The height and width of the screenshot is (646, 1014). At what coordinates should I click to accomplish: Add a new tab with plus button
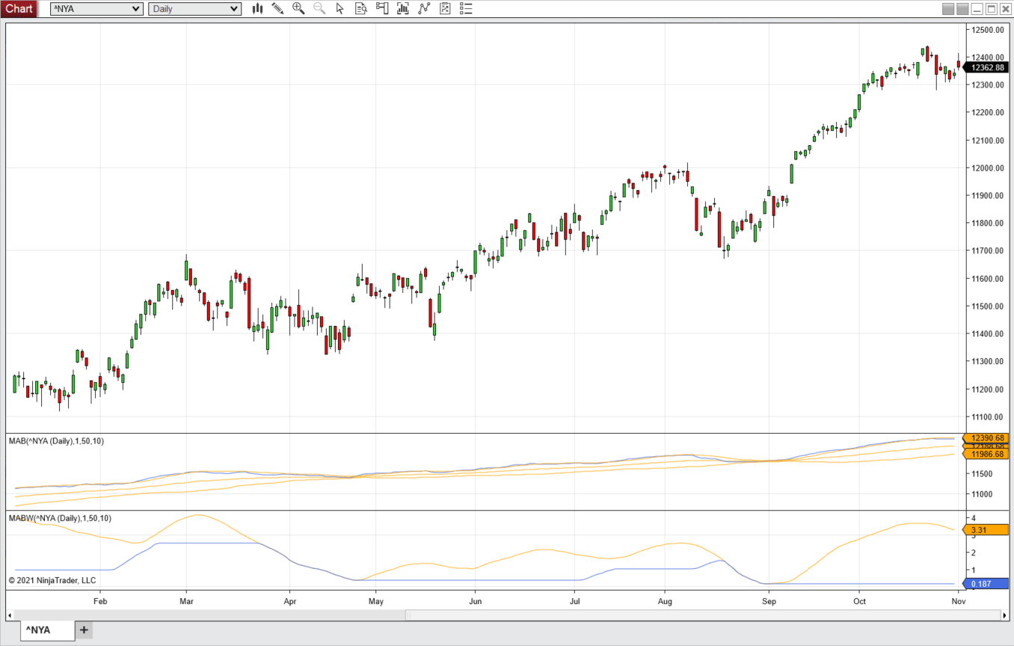(84, 630)
